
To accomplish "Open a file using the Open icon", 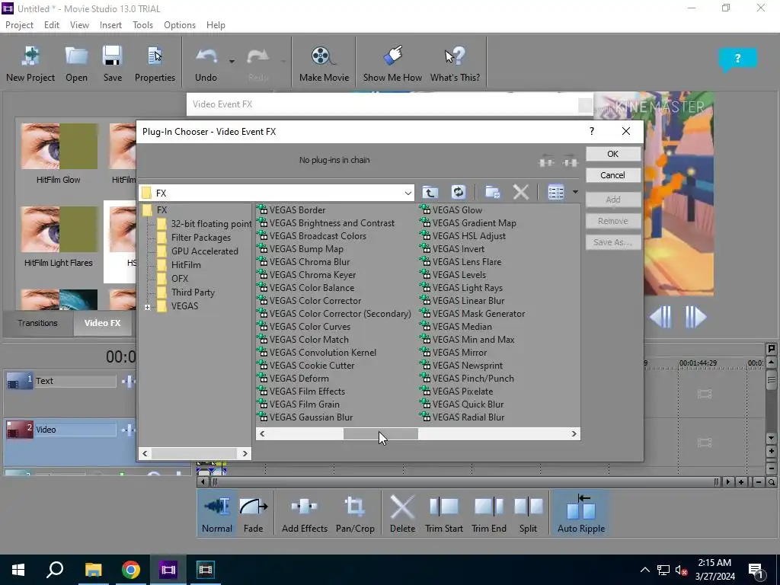I will pyautogui.click(x=76, y=64).
